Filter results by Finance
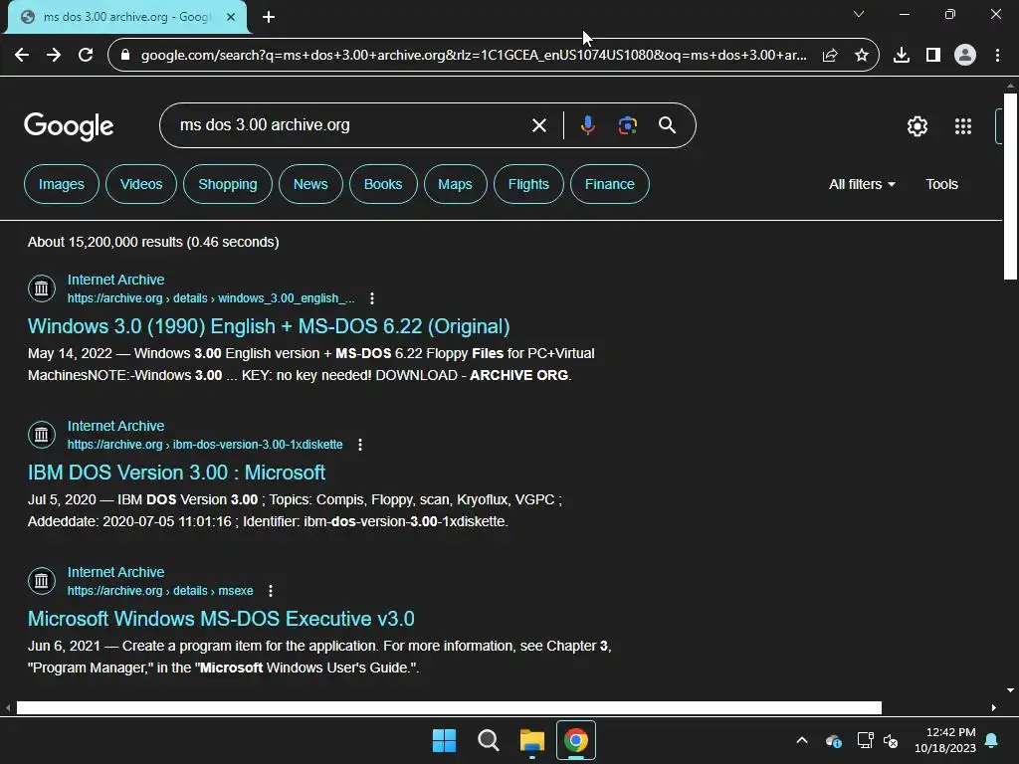Image resolution: width=1019 pixels, height=764 pixels. [610, 184]
